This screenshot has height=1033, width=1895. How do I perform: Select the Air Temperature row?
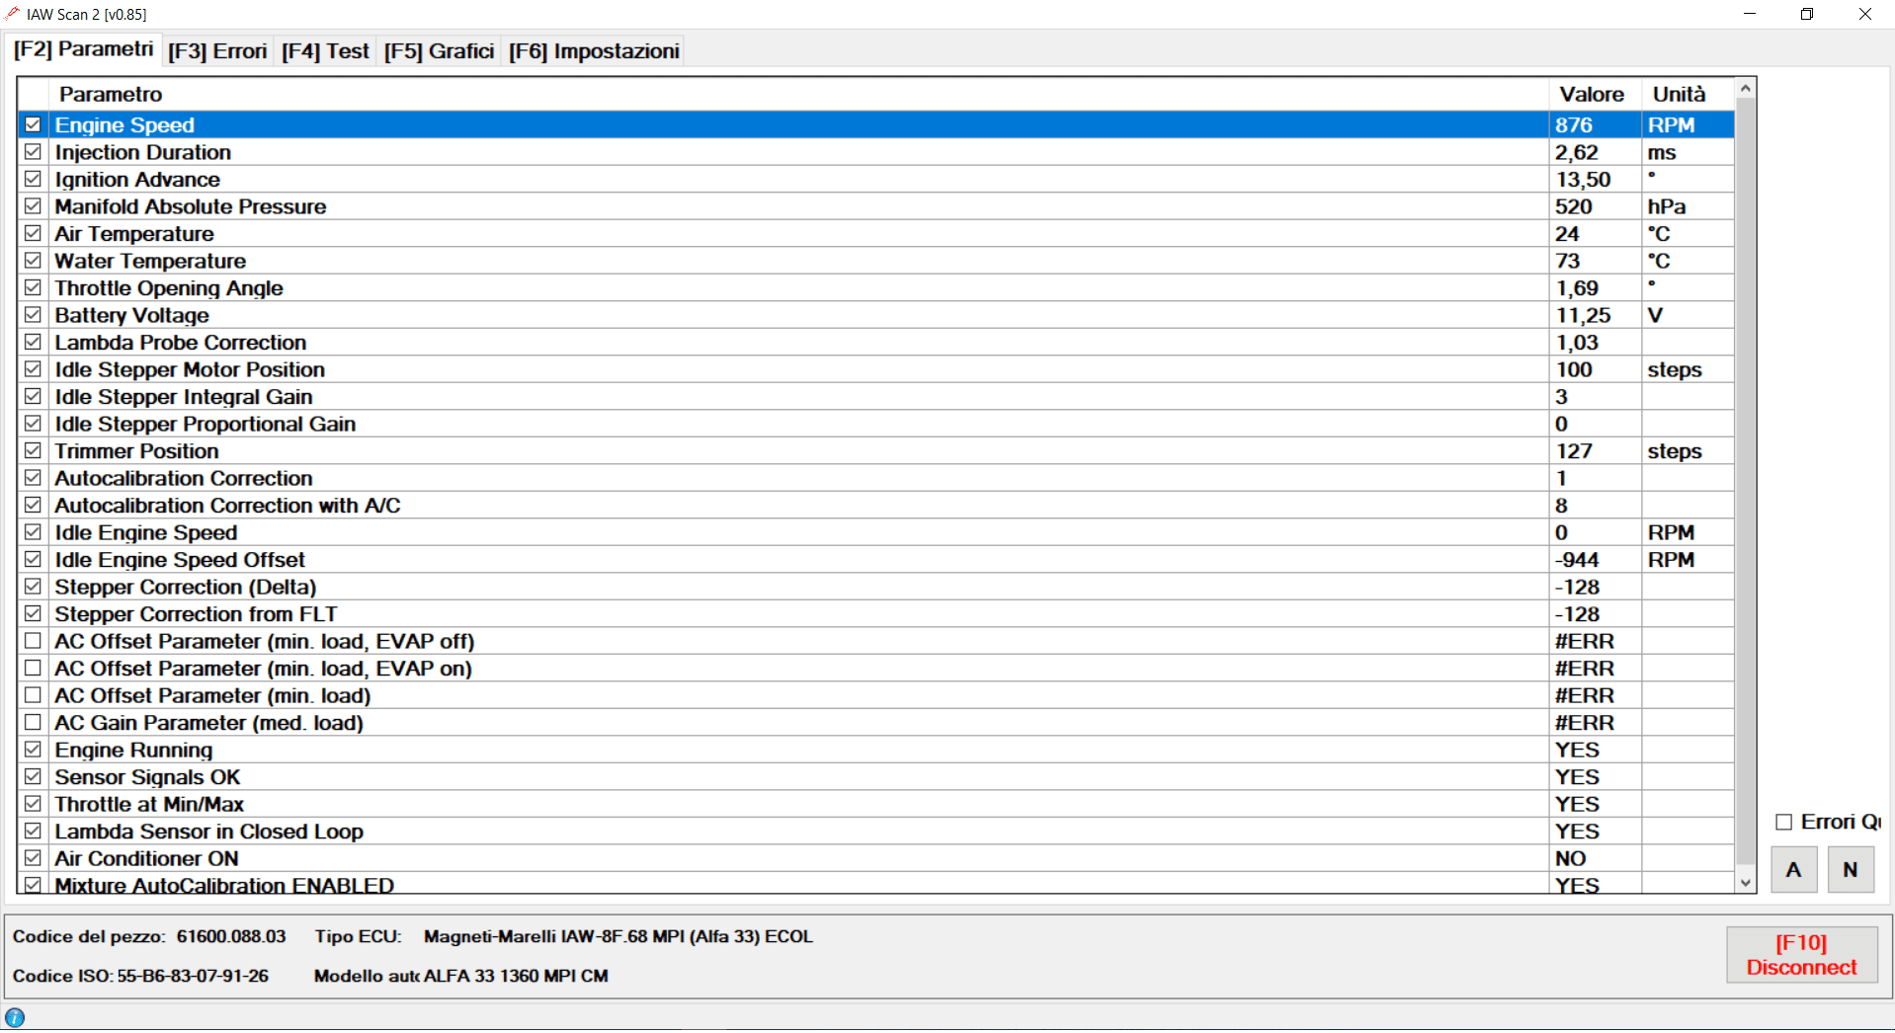point(875,234)
